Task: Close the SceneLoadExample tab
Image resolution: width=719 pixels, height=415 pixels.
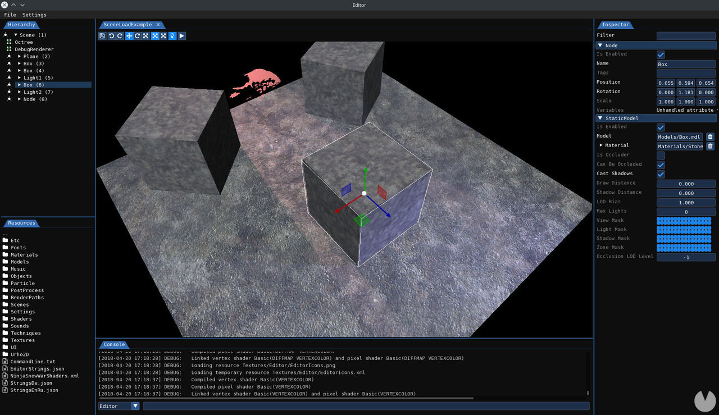Action: point(158,25)
